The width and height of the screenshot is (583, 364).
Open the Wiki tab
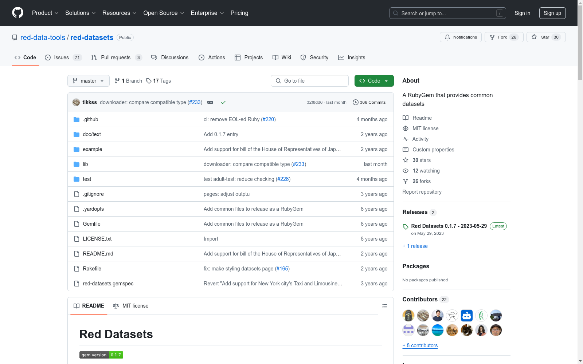(x=282, y=58)
